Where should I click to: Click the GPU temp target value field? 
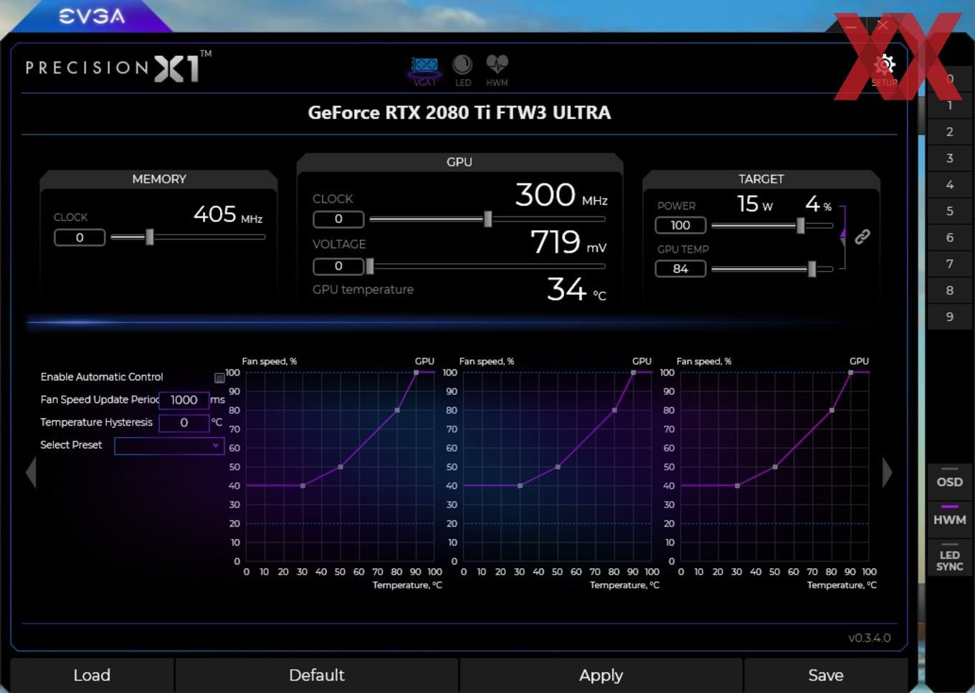pos(680,269)
